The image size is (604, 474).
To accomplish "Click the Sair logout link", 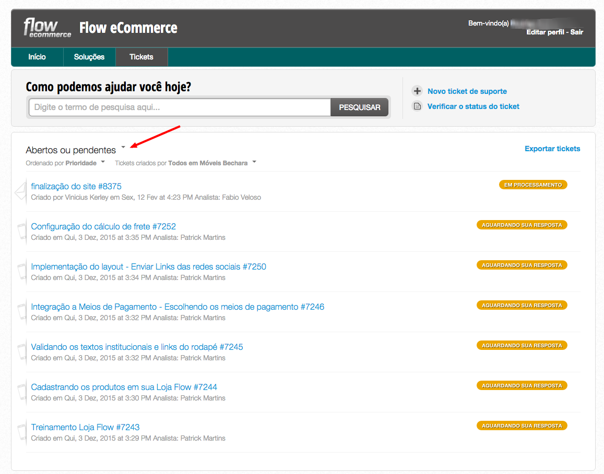I will (577, 32).
